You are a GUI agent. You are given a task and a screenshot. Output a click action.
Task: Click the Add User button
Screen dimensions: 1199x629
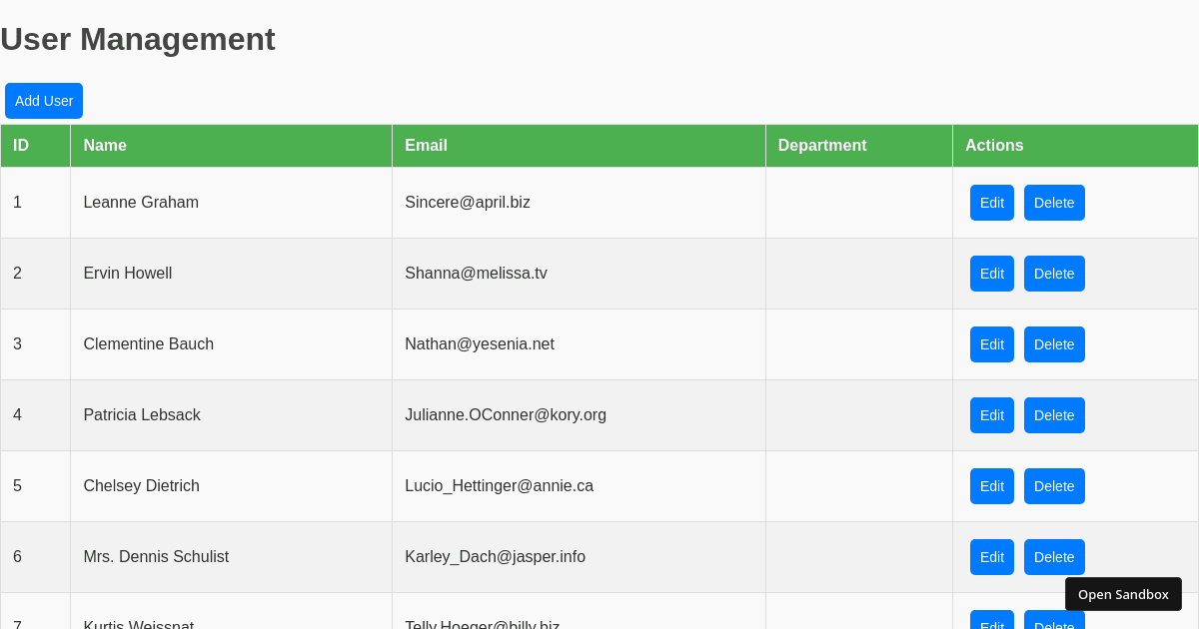43,100
